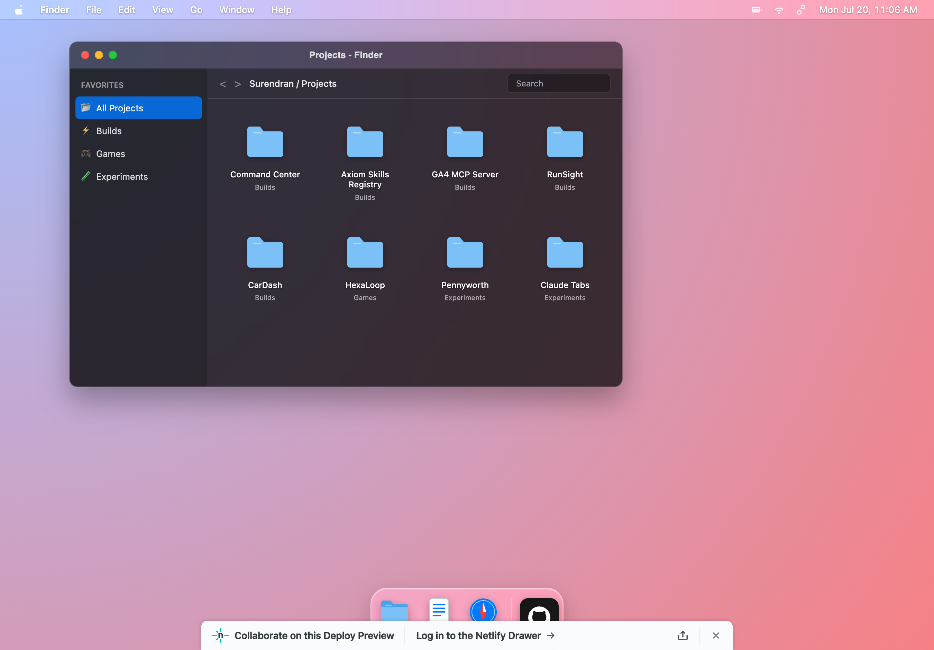Click 'Experiments' tag under Pennyworth
This screenshot has height=650, width=934.
465,298
